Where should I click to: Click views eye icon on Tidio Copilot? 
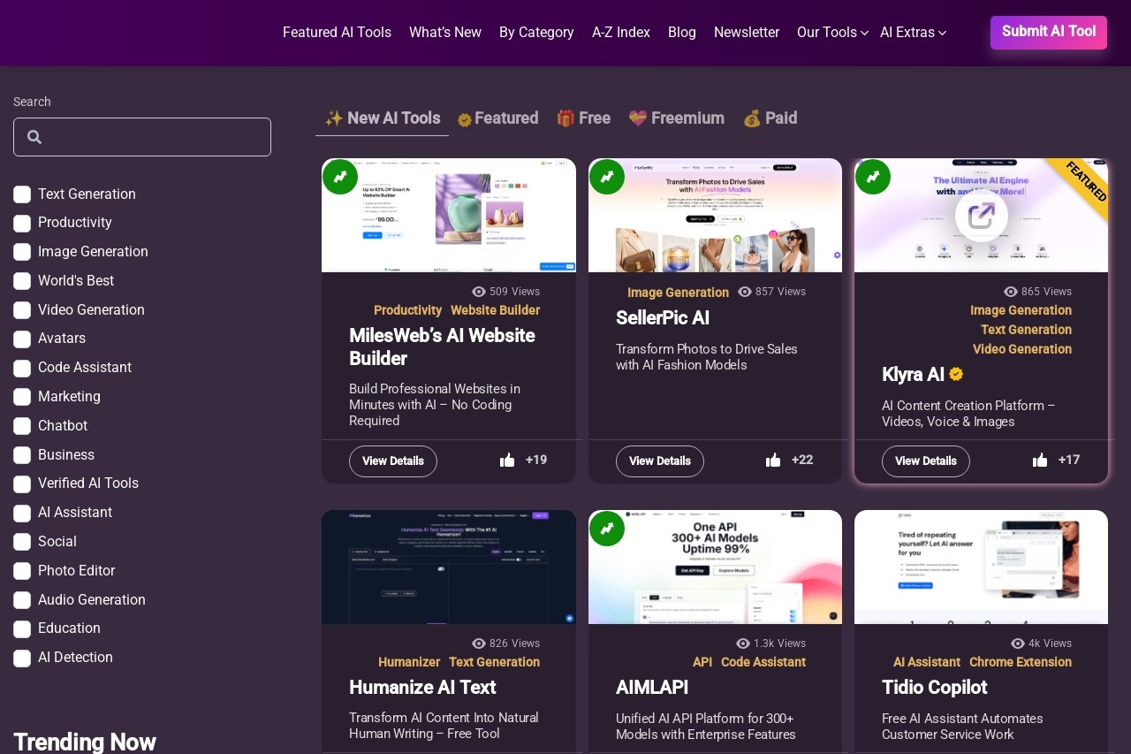[x=1018, y=644]
